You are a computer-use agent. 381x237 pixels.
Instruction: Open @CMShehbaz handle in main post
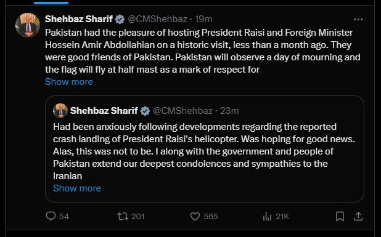[157, 19]
